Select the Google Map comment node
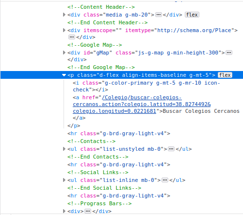Viewport: 243px width, 215px height. pos(95,45)
